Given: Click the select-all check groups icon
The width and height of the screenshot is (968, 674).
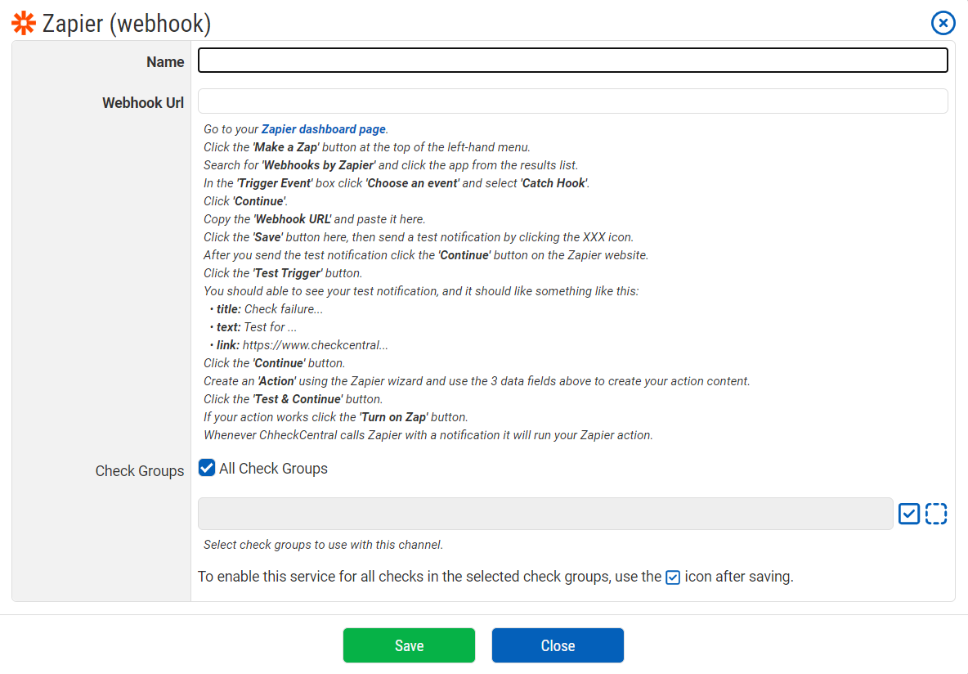Looking at the screenshot, I should (x=909, y=514).
